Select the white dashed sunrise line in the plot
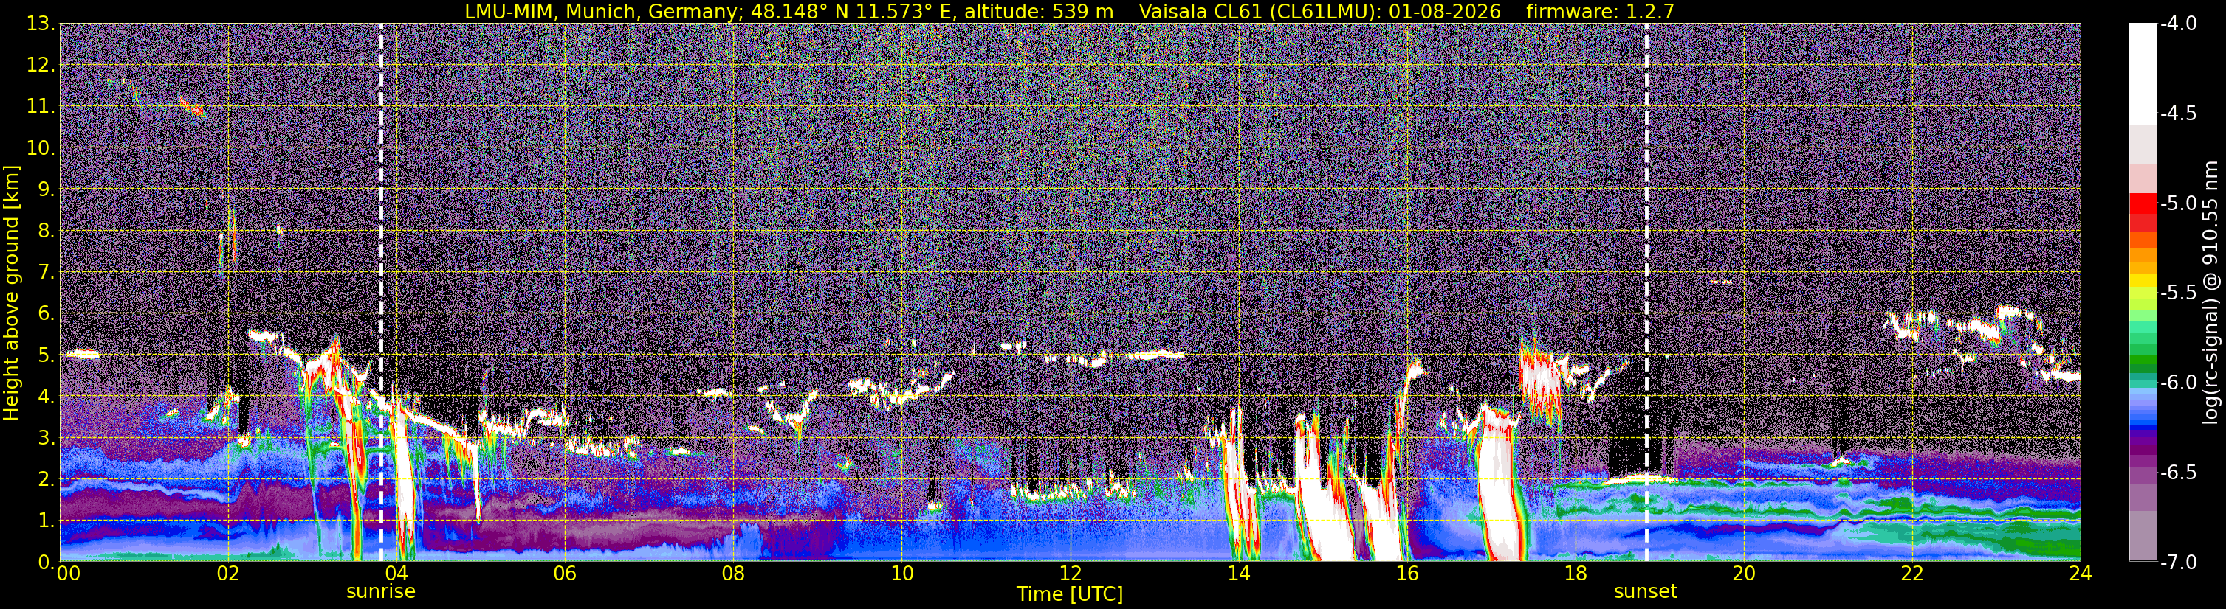This screenshot has width=2226, height=609. tap(381, 293)
